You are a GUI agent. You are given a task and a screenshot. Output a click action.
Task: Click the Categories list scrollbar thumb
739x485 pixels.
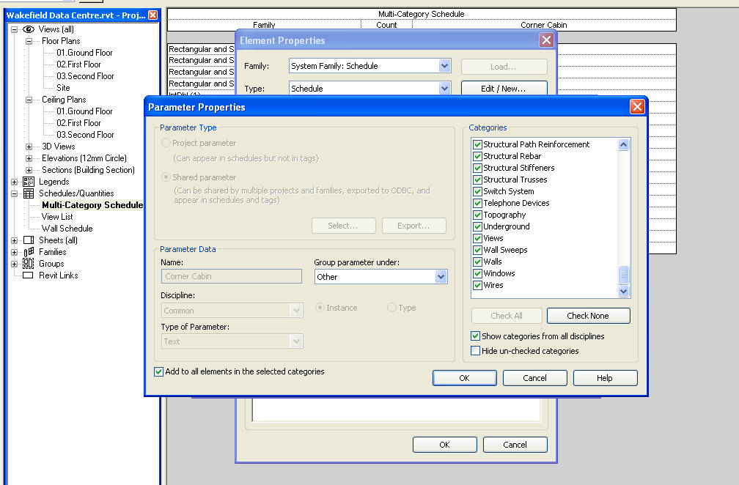623,275
